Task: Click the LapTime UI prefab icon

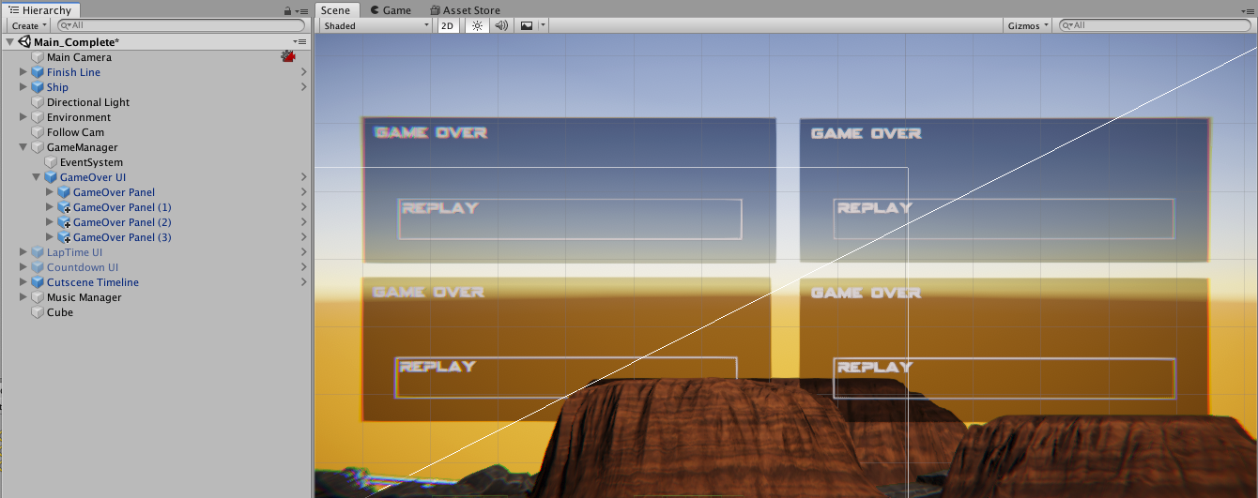Action: click(x=38, y=252)
